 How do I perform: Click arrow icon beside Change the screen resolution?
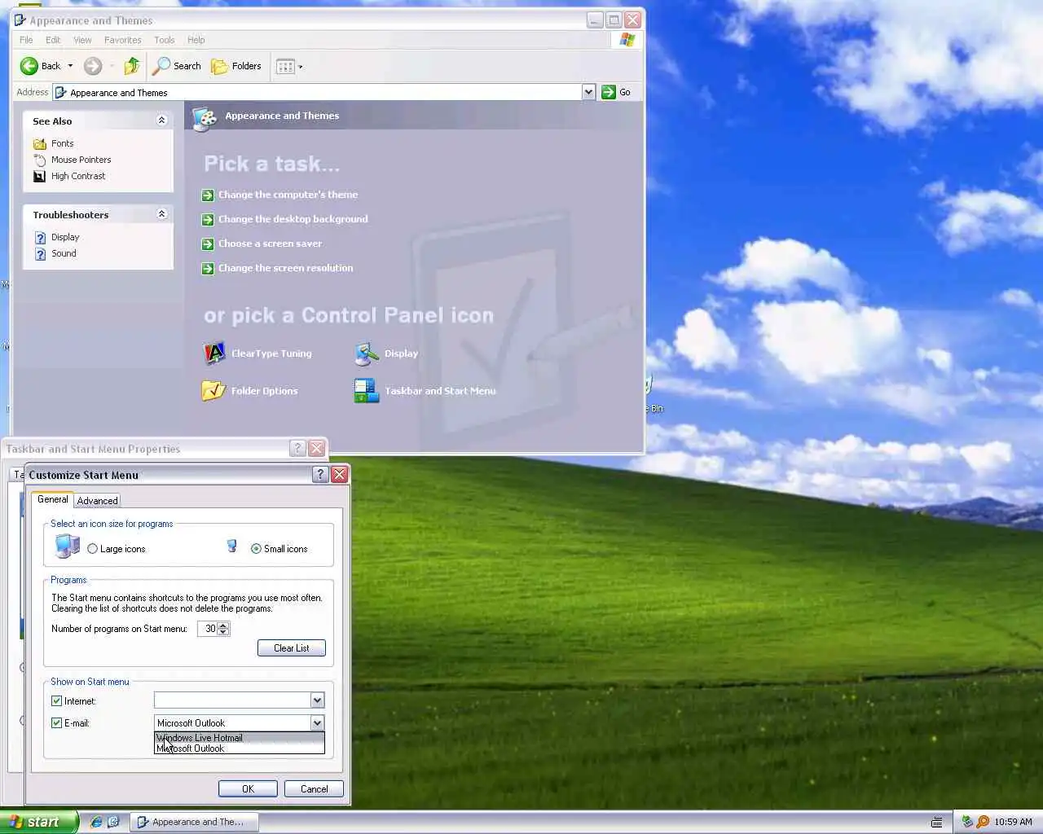pyautogui.click(x=208, y=269)
